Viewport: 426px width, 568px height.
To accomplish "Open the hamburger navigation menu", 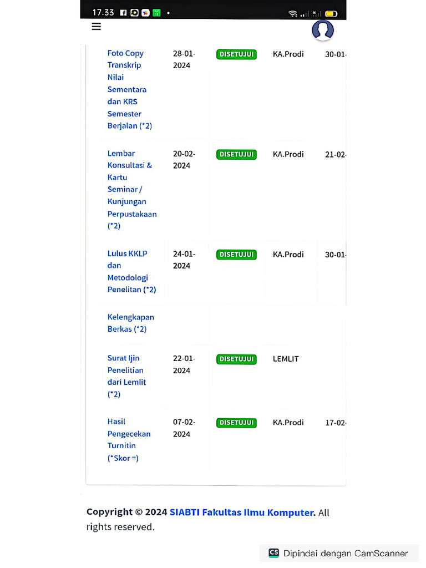I will click(97, 27).
